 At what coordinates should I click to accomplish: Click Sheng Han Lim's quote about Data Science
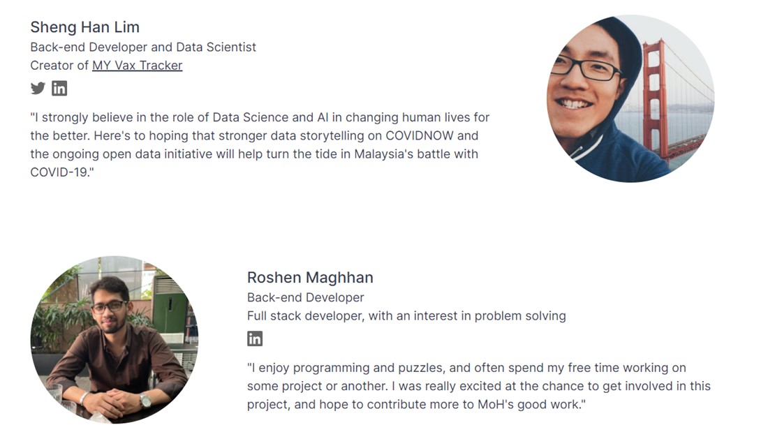point(260,144)
